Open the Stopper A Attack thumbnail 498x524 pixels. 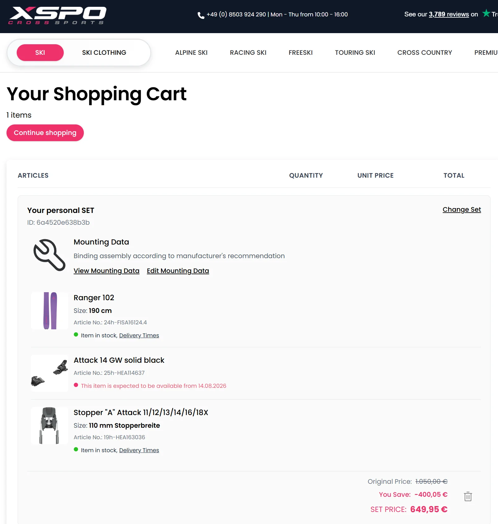49,425
